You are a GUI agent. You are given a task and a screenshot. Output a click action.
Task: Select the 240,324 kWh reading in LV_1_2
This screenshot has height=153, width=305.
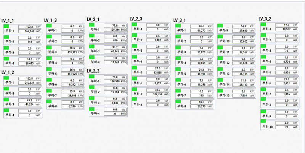30,82
